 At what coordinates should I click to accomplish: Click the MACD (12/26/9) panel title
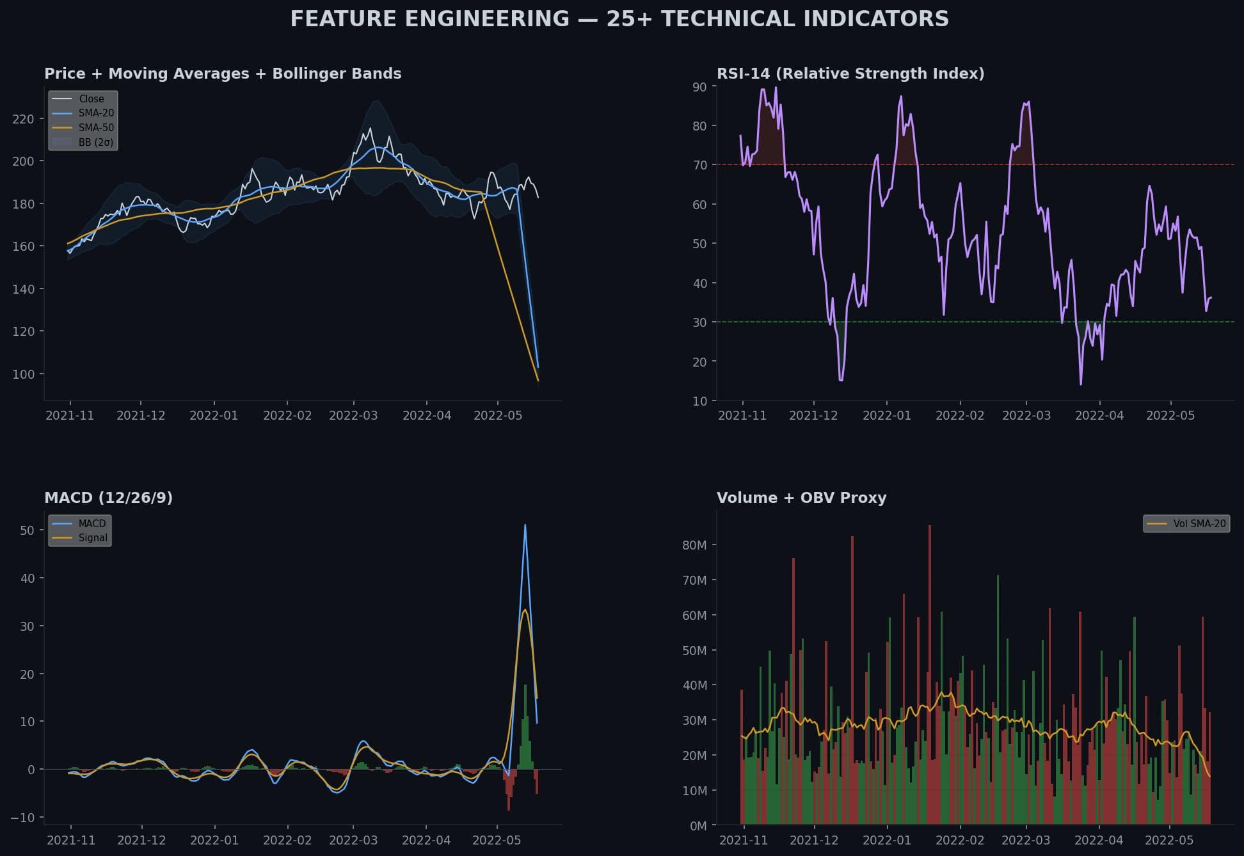109,497
